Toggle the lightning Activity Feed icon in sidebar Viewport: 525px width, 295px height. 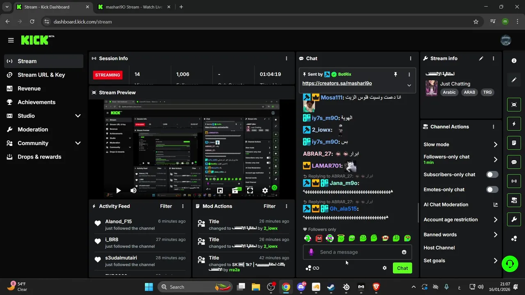(x=514, y=124)
